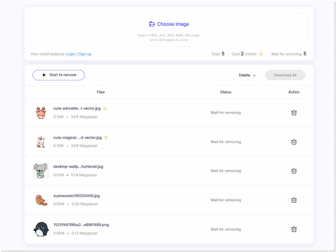Screen dimensions: 336x252
Task: Open the koala image thumbnail
Action: (x=41, y=171)
